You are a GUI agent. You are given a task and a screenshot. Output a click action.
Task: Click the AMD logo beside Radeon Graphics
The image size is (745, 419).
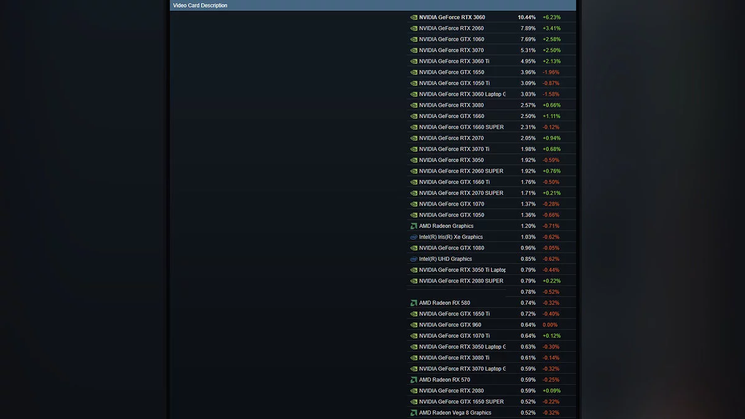pyautogui.click(x=413, y=226)
